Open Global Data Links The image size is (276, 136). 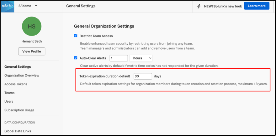pyautogui.click(x=18, y=131)
